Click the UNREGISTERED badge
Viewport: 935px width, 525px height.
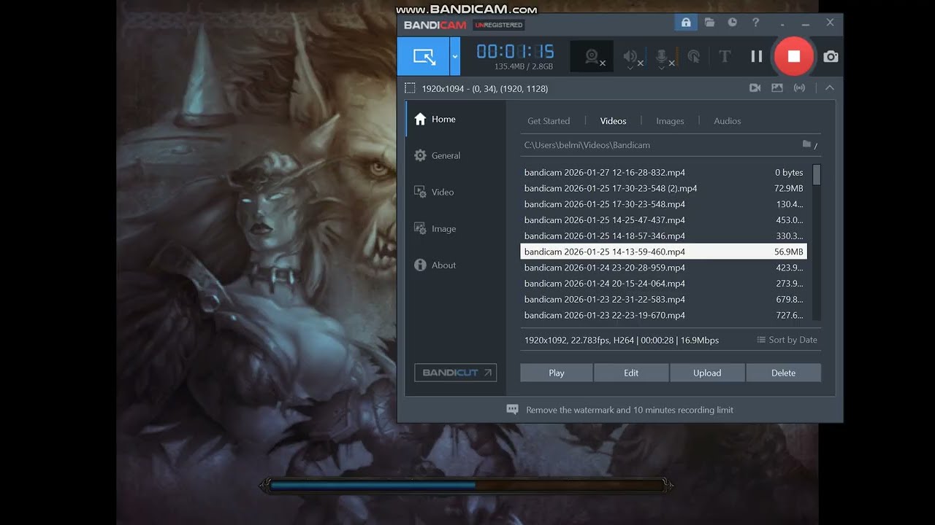coord(499,25)
